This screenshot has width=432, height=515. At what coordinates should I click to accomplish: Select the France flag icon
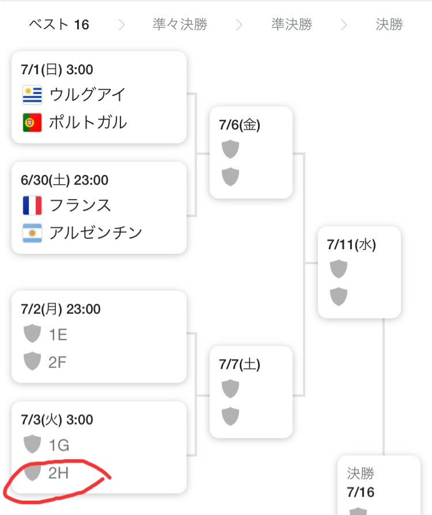pyautogui.click(x=32, y=205)
